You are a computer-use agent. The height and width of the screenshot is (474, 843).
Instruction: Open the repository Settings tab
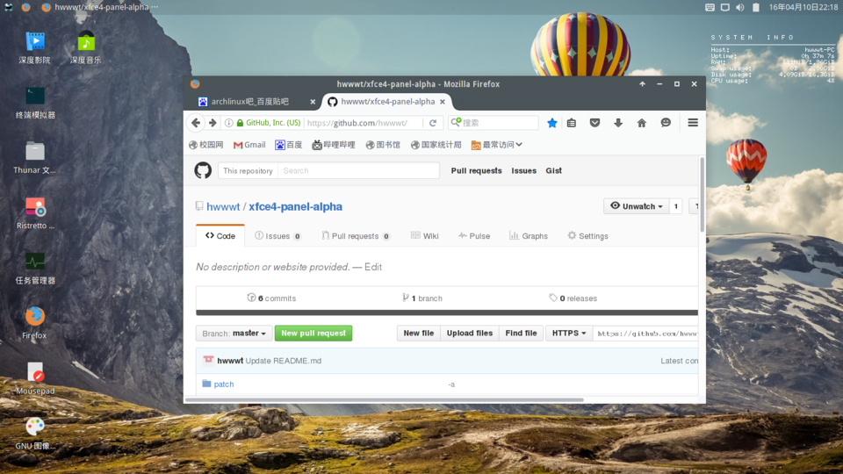point(588,236)
